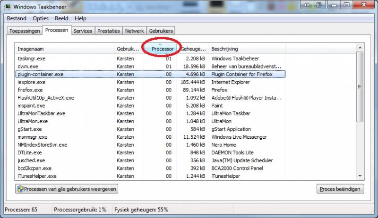Select the gStart.exe process
This screenshot has height=218, width=378.
[150, 129]
